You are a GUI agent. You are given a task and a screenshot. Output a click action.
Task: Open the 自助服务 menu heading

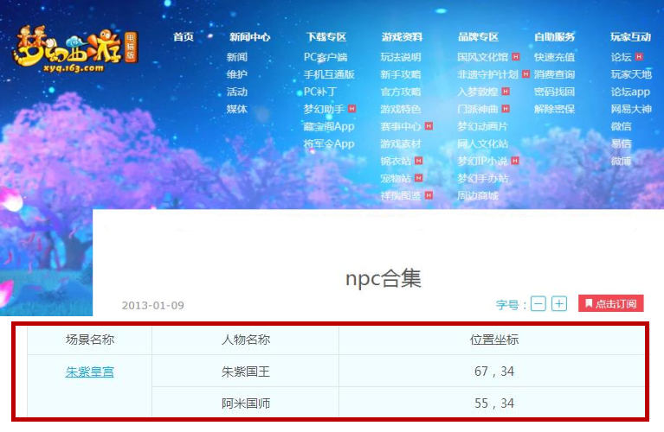[554, 37]
